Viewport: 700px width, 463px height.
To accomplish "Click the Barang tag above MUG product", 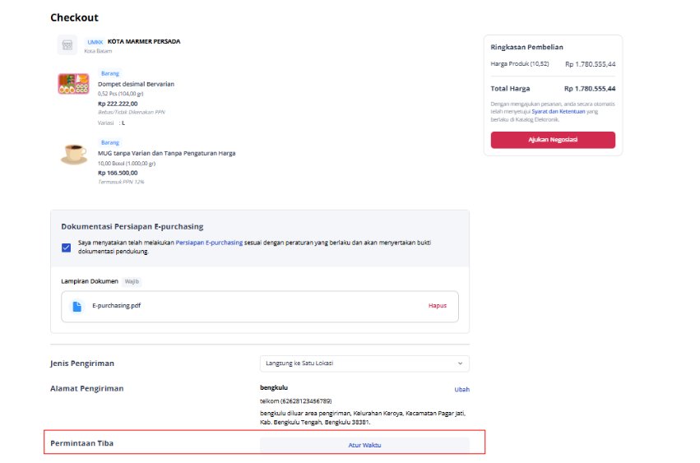I will (x=110, y=142).
